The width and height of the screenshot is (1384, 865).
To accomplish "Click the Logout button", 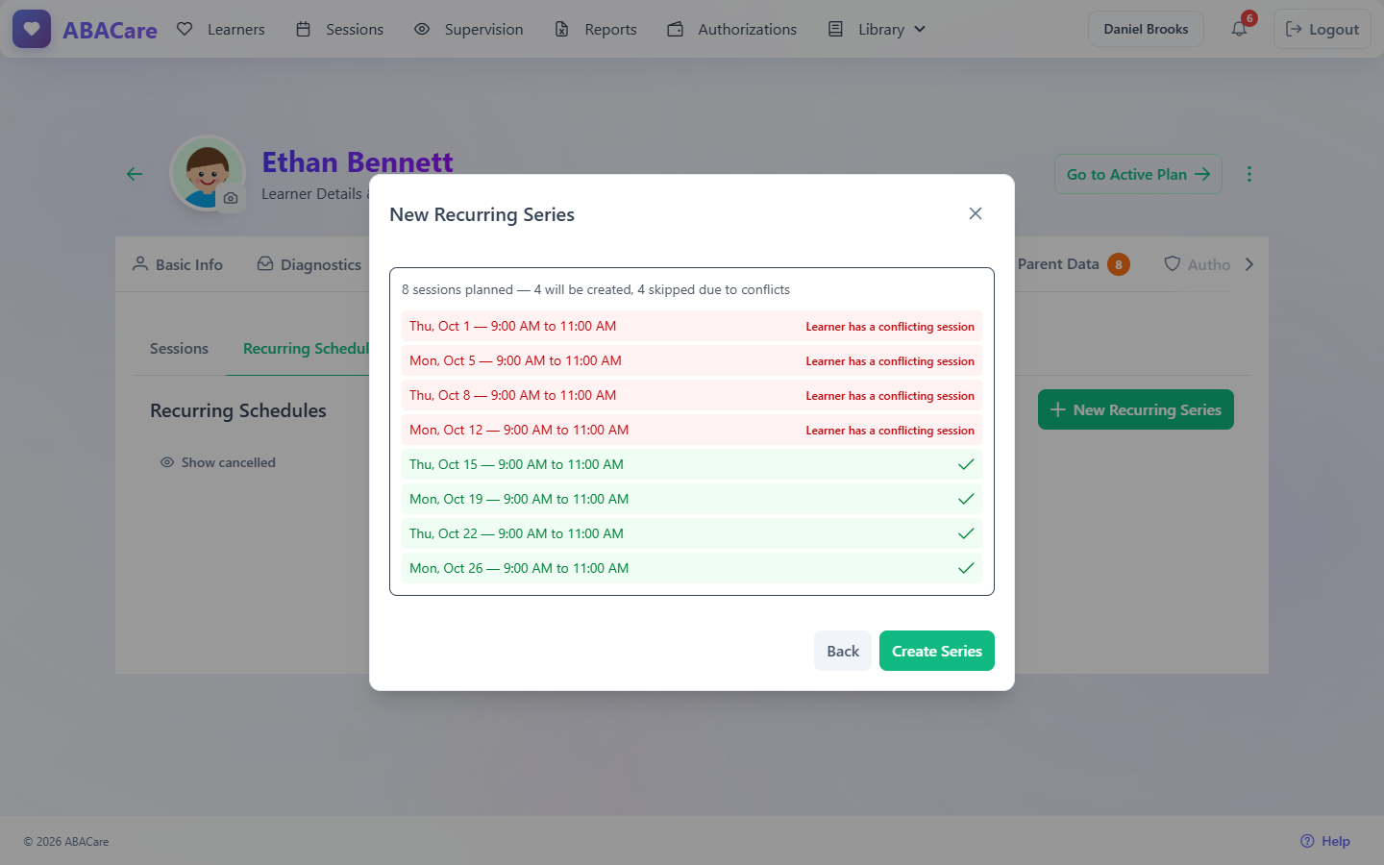I will [x=1322, y=29].
